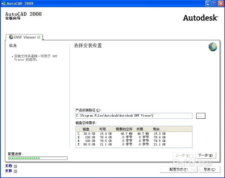225x178 pixels.
Task: Select drive E: row in disk table
Action: tap(134, 141)
